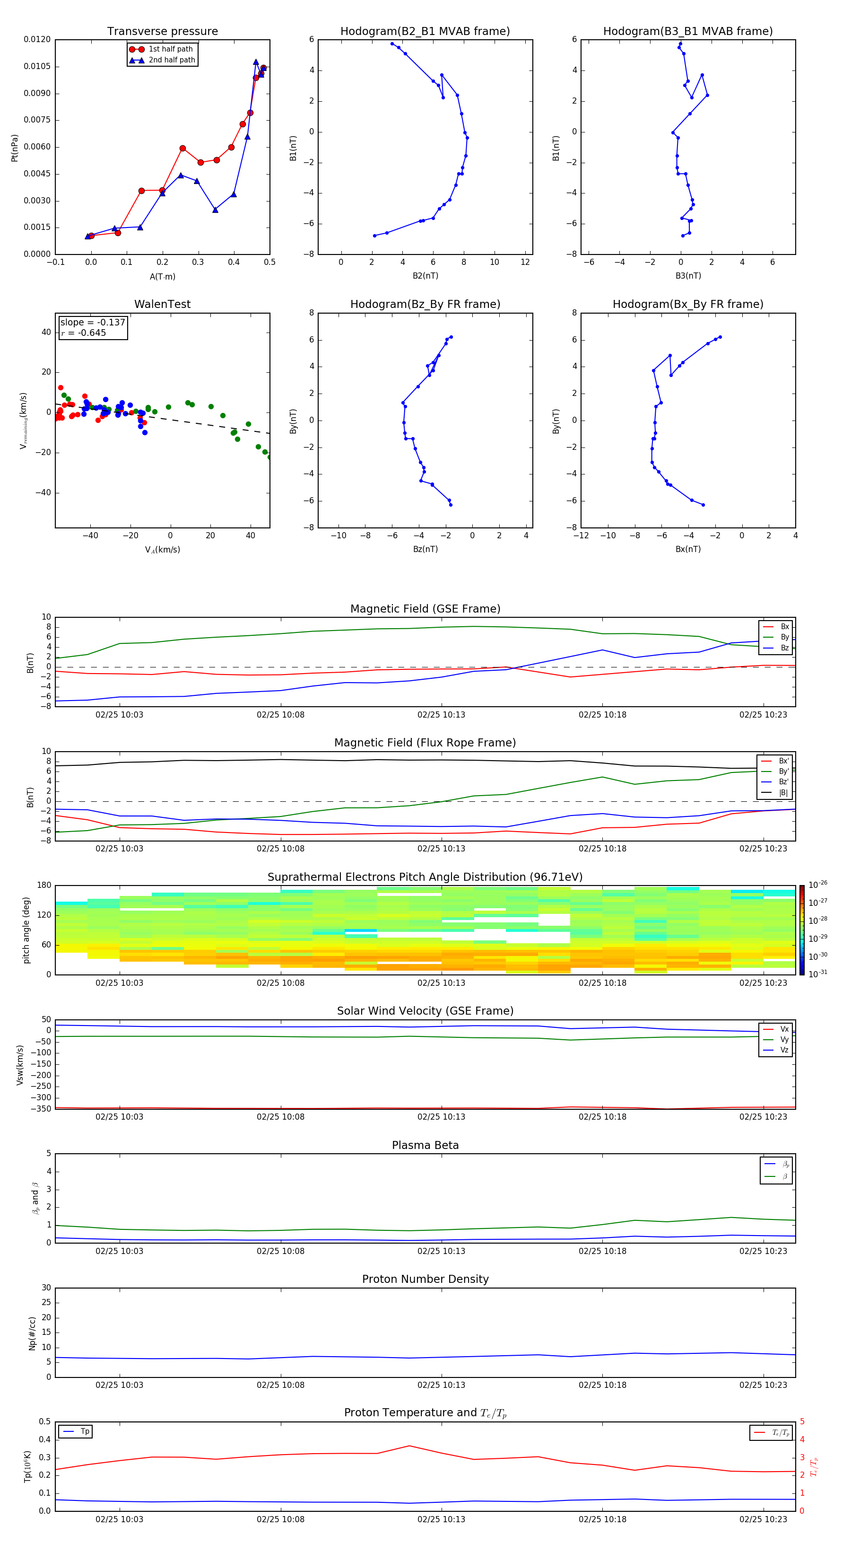This screenshot has width=851, height=1561.
Task: Select "Vx" in the solar wind legend
Action: [x=776, y=1029]
